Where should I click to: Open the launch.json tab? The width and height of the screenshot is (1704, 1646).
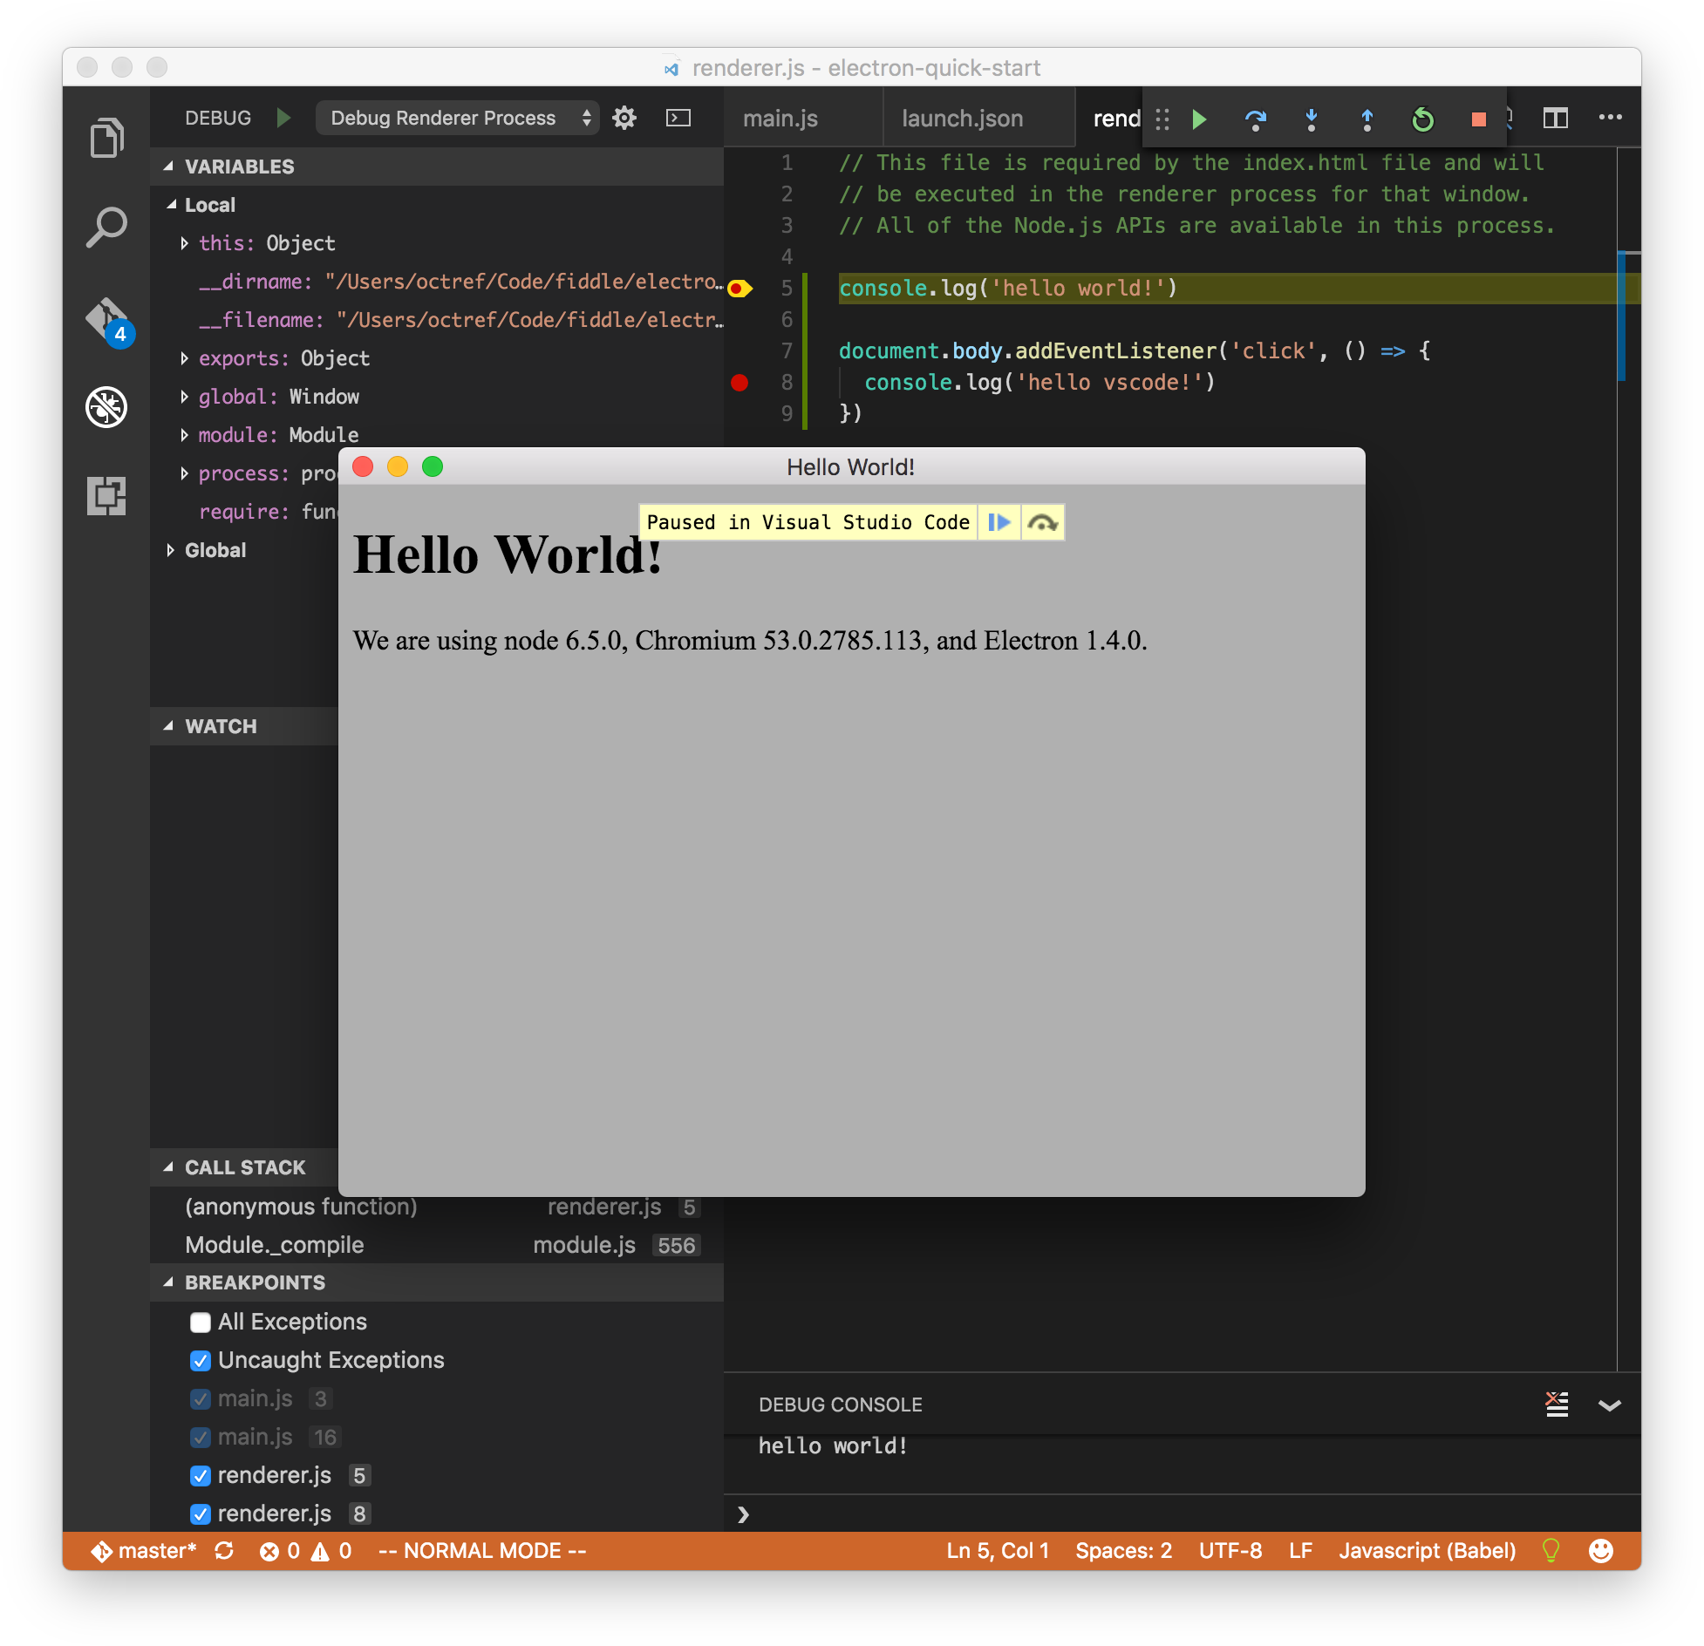(x=962, y=118)
